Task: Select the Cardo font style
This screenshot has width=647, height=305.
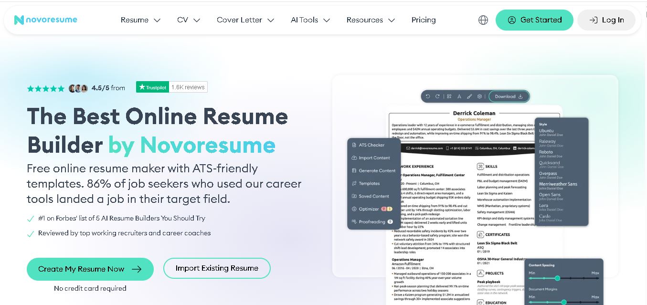Action: click(550, 218)
